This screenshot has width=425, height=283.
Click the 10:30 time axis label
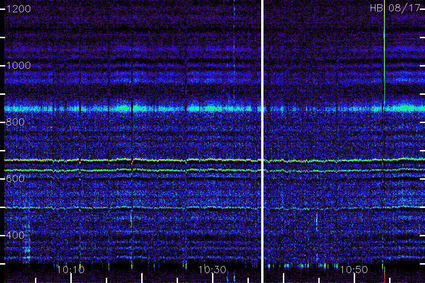click(212, 269)
